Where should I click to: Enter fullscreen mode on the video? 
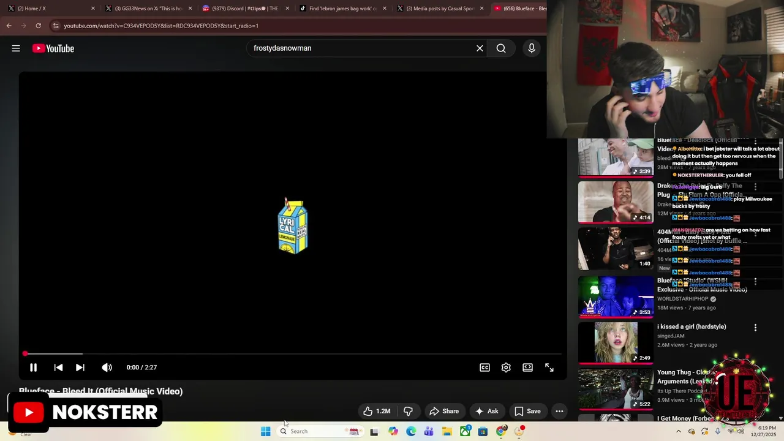pos(549,367)
